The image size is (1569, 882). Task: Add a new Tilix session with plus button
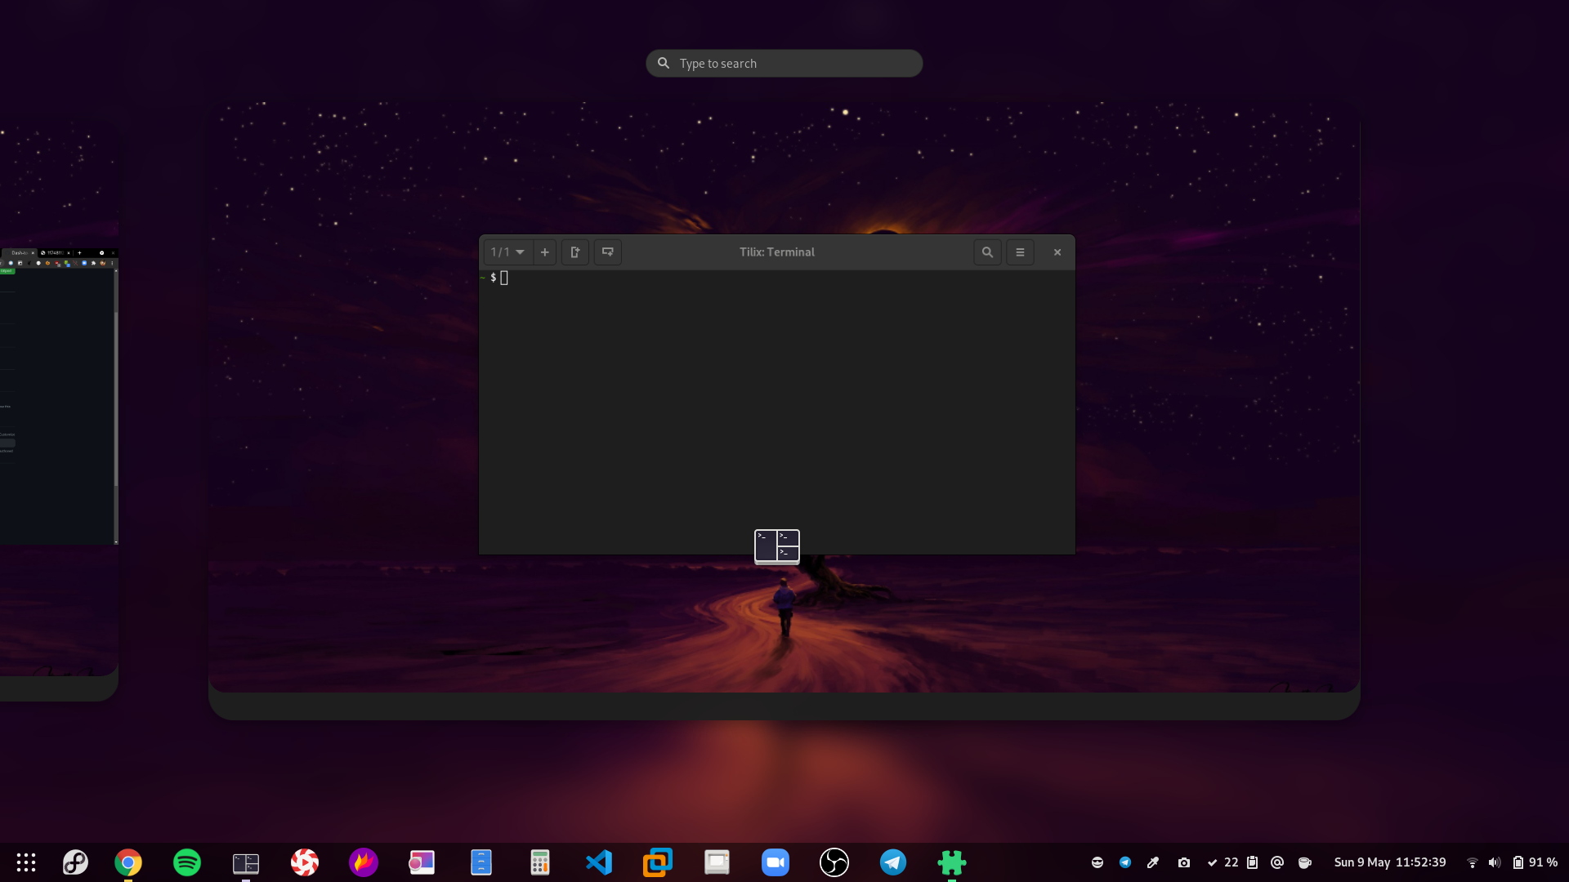click(545, 252)
